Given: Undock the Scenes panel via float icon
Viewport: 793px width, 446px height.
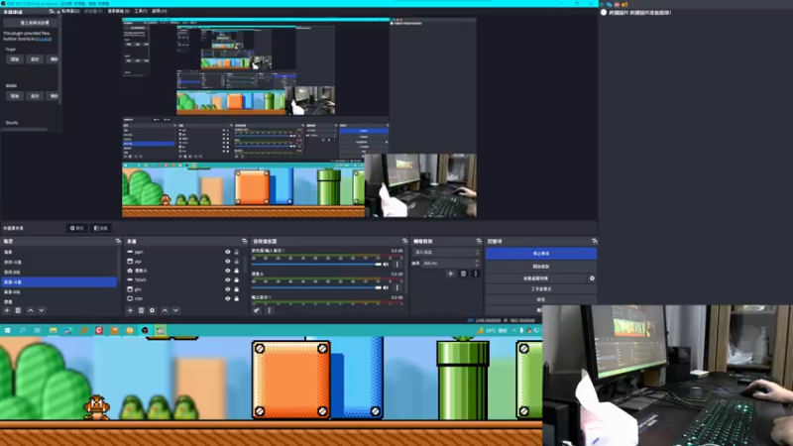Looking at the screenshot, I should pyautogui.click(x=118, y=241).
